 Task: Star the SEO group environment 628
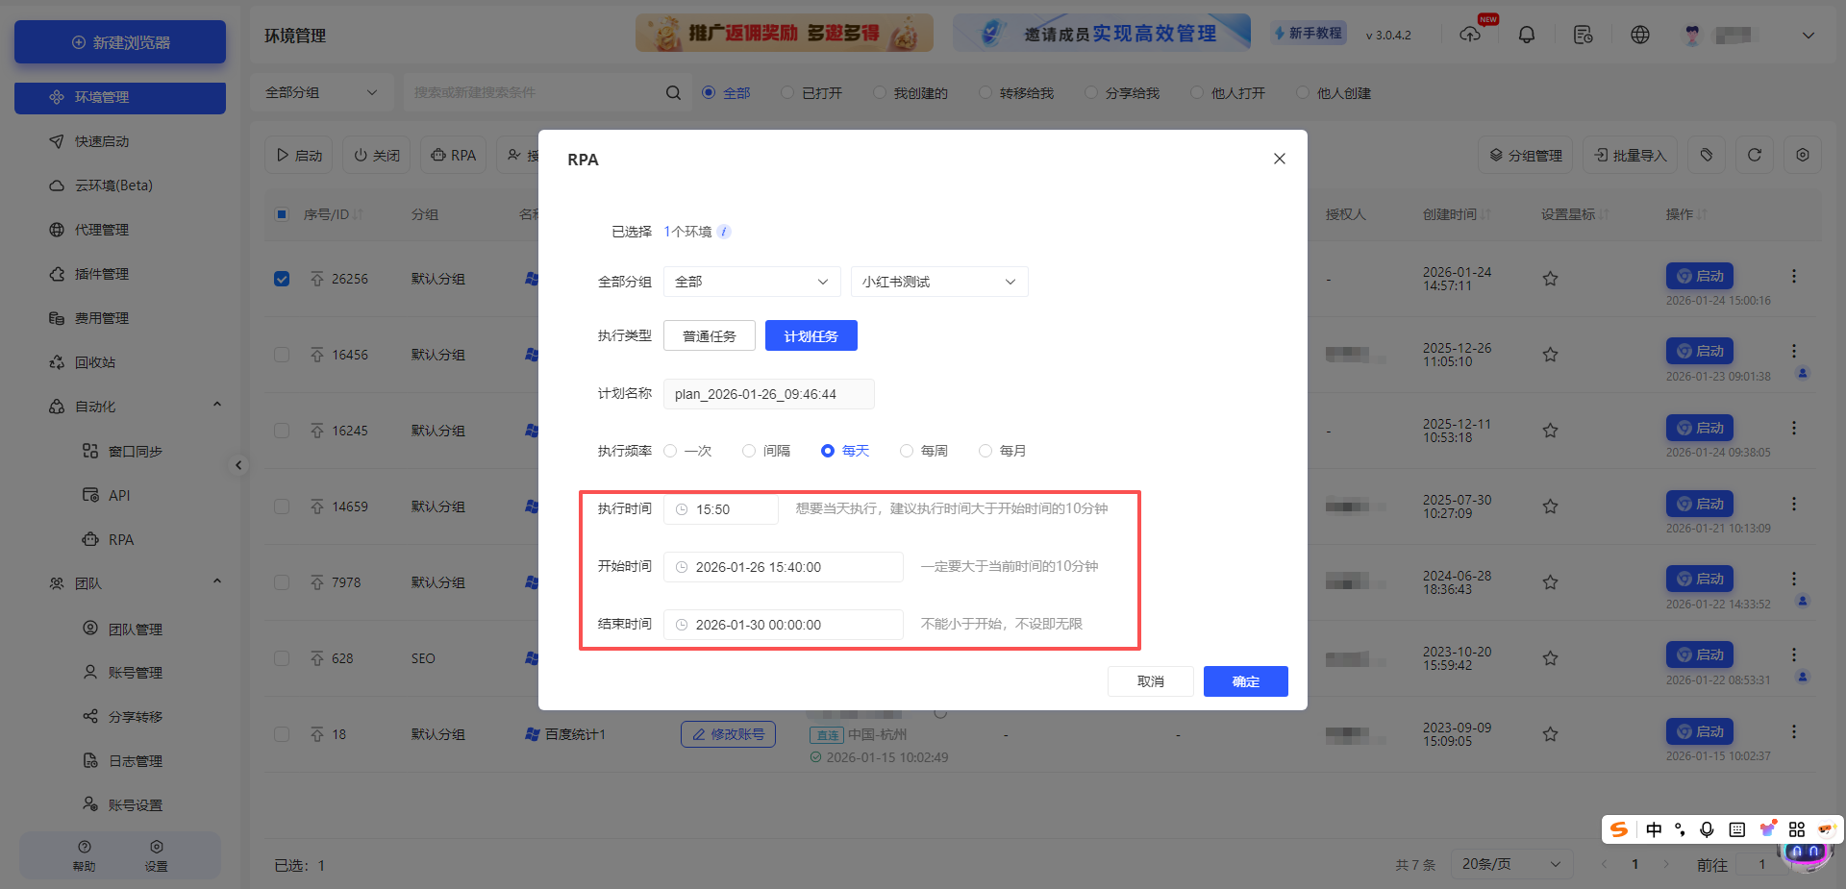click(1550, 658)
